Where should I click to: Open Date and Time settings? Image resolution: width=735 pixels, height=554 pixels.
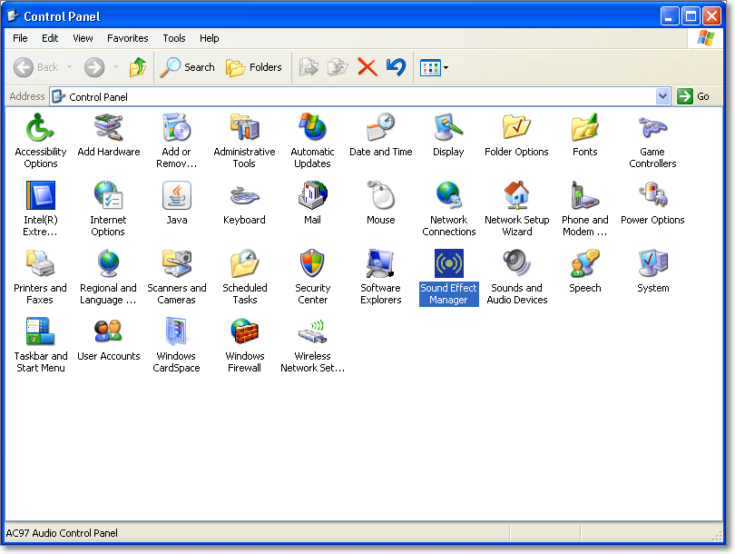380,134
